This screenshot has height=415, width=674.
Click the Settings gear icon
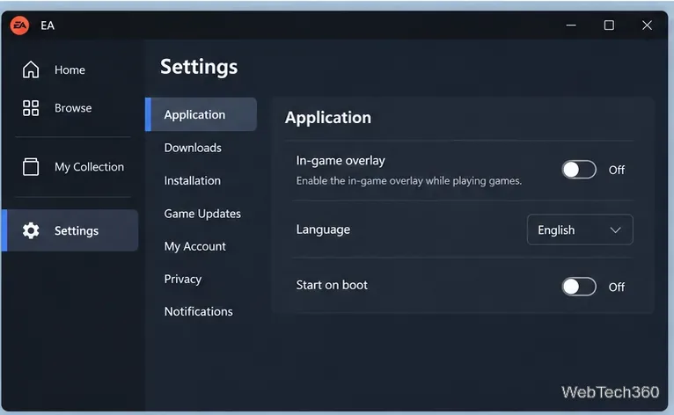31,230
